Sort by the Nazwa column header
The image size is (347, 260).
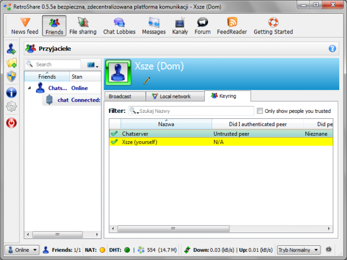click(166, 124)
